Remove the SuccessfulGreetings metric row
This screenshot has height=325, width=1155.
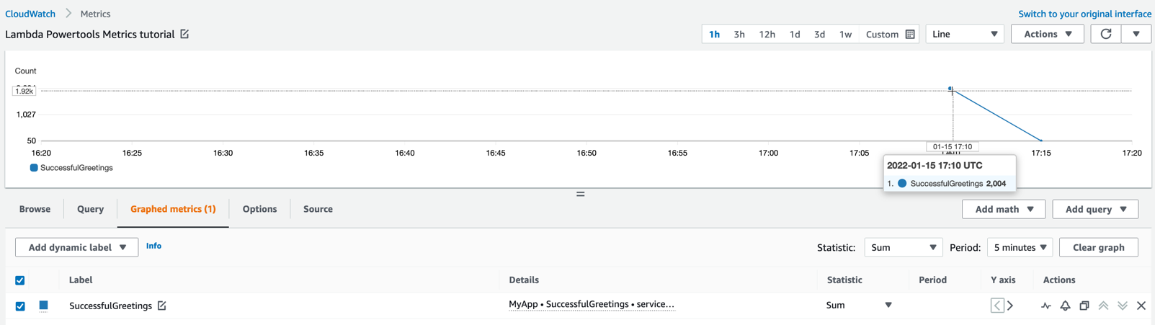[x=1141, y=306]
